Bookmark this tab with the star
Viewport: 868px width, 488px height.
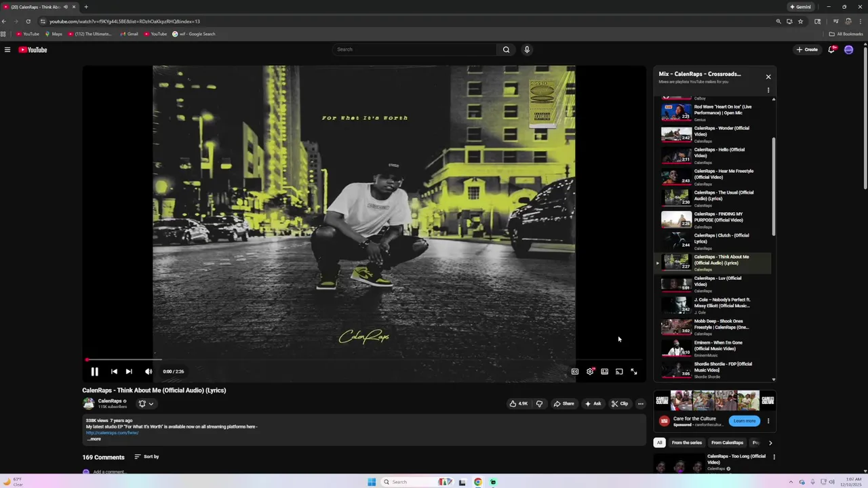(801, 21)
